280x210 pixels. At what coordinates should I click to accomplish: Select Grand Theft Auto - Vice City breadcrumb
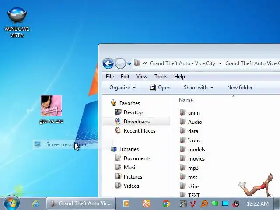coord(182,63)
